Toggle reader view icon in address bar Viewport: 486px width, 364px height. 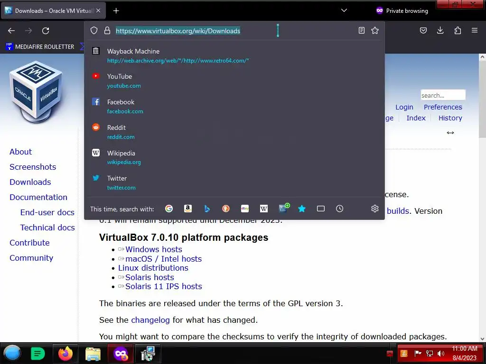click(x=361, y=30)
